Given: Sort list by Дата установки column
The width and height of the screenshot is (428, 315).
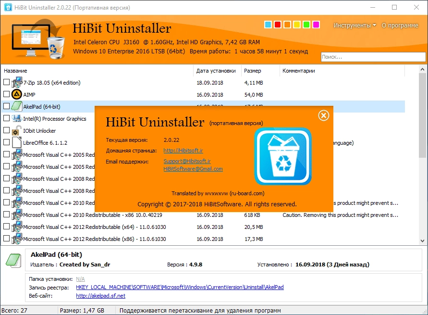Looking at the screenshot, I should pos(217,71).
